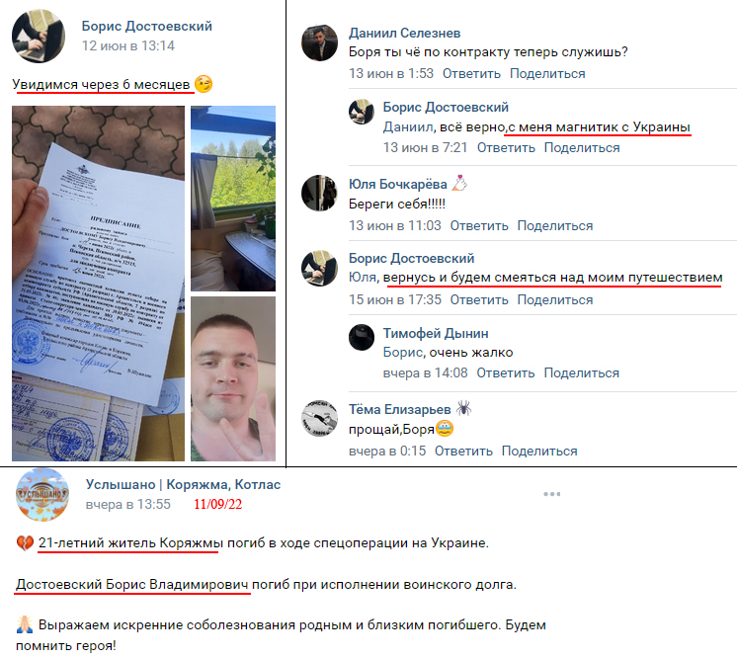Open Юля Бочкарёва commenter avatar
Image resolution: width=737 pixels, height=659 pixels.
point(319,193)
